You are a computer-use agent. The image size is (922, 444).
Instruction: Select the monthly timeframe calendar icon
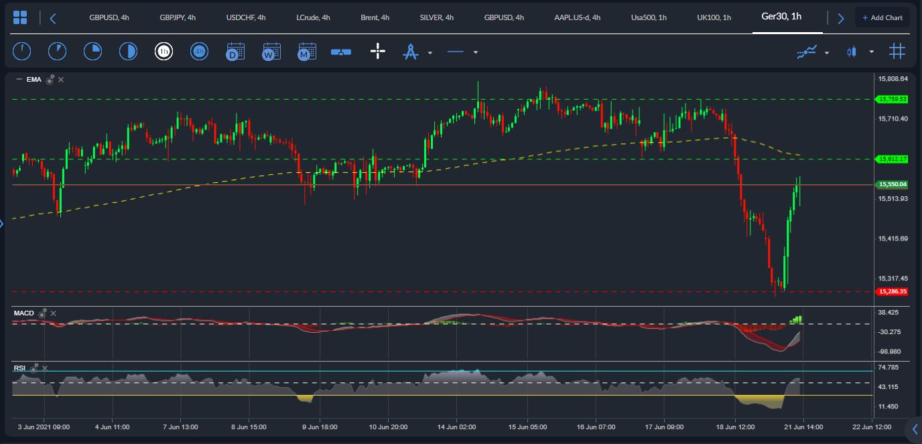(x=307, y=52)
